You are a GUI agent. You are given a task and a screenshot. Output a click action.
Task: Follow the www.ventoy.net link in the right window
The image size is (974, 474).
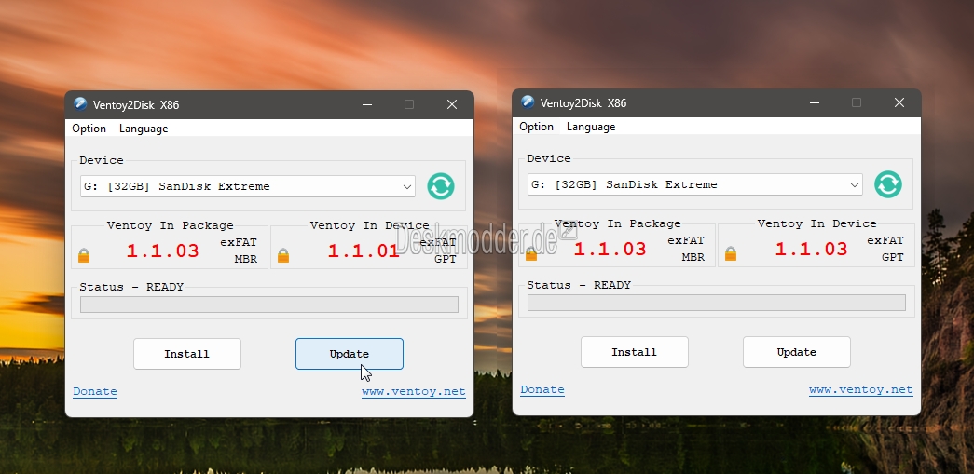pos(861,389)
